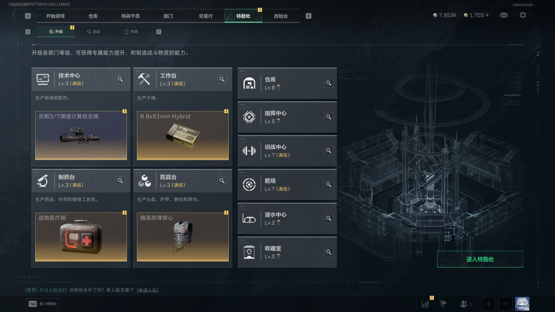Click upgrade arrow beside 仓库 Lv.8
555x312 pixels.
[279, 88]
